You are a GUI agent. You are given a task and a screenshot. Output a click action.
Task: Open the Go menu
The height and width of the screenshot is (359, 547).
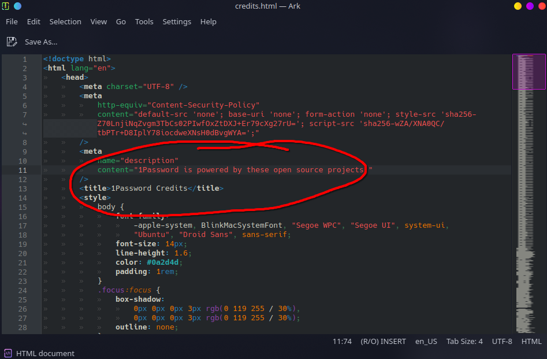click(120, 21)
